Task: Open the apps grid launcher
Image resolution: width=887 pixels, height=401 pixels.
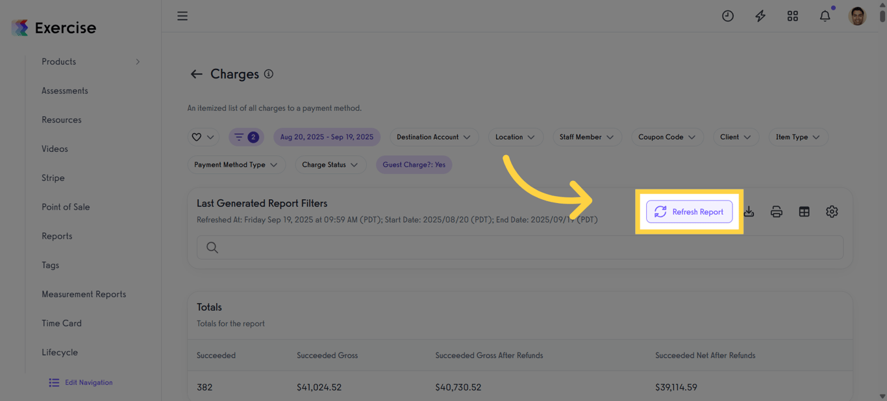Action: pos(792,16)
